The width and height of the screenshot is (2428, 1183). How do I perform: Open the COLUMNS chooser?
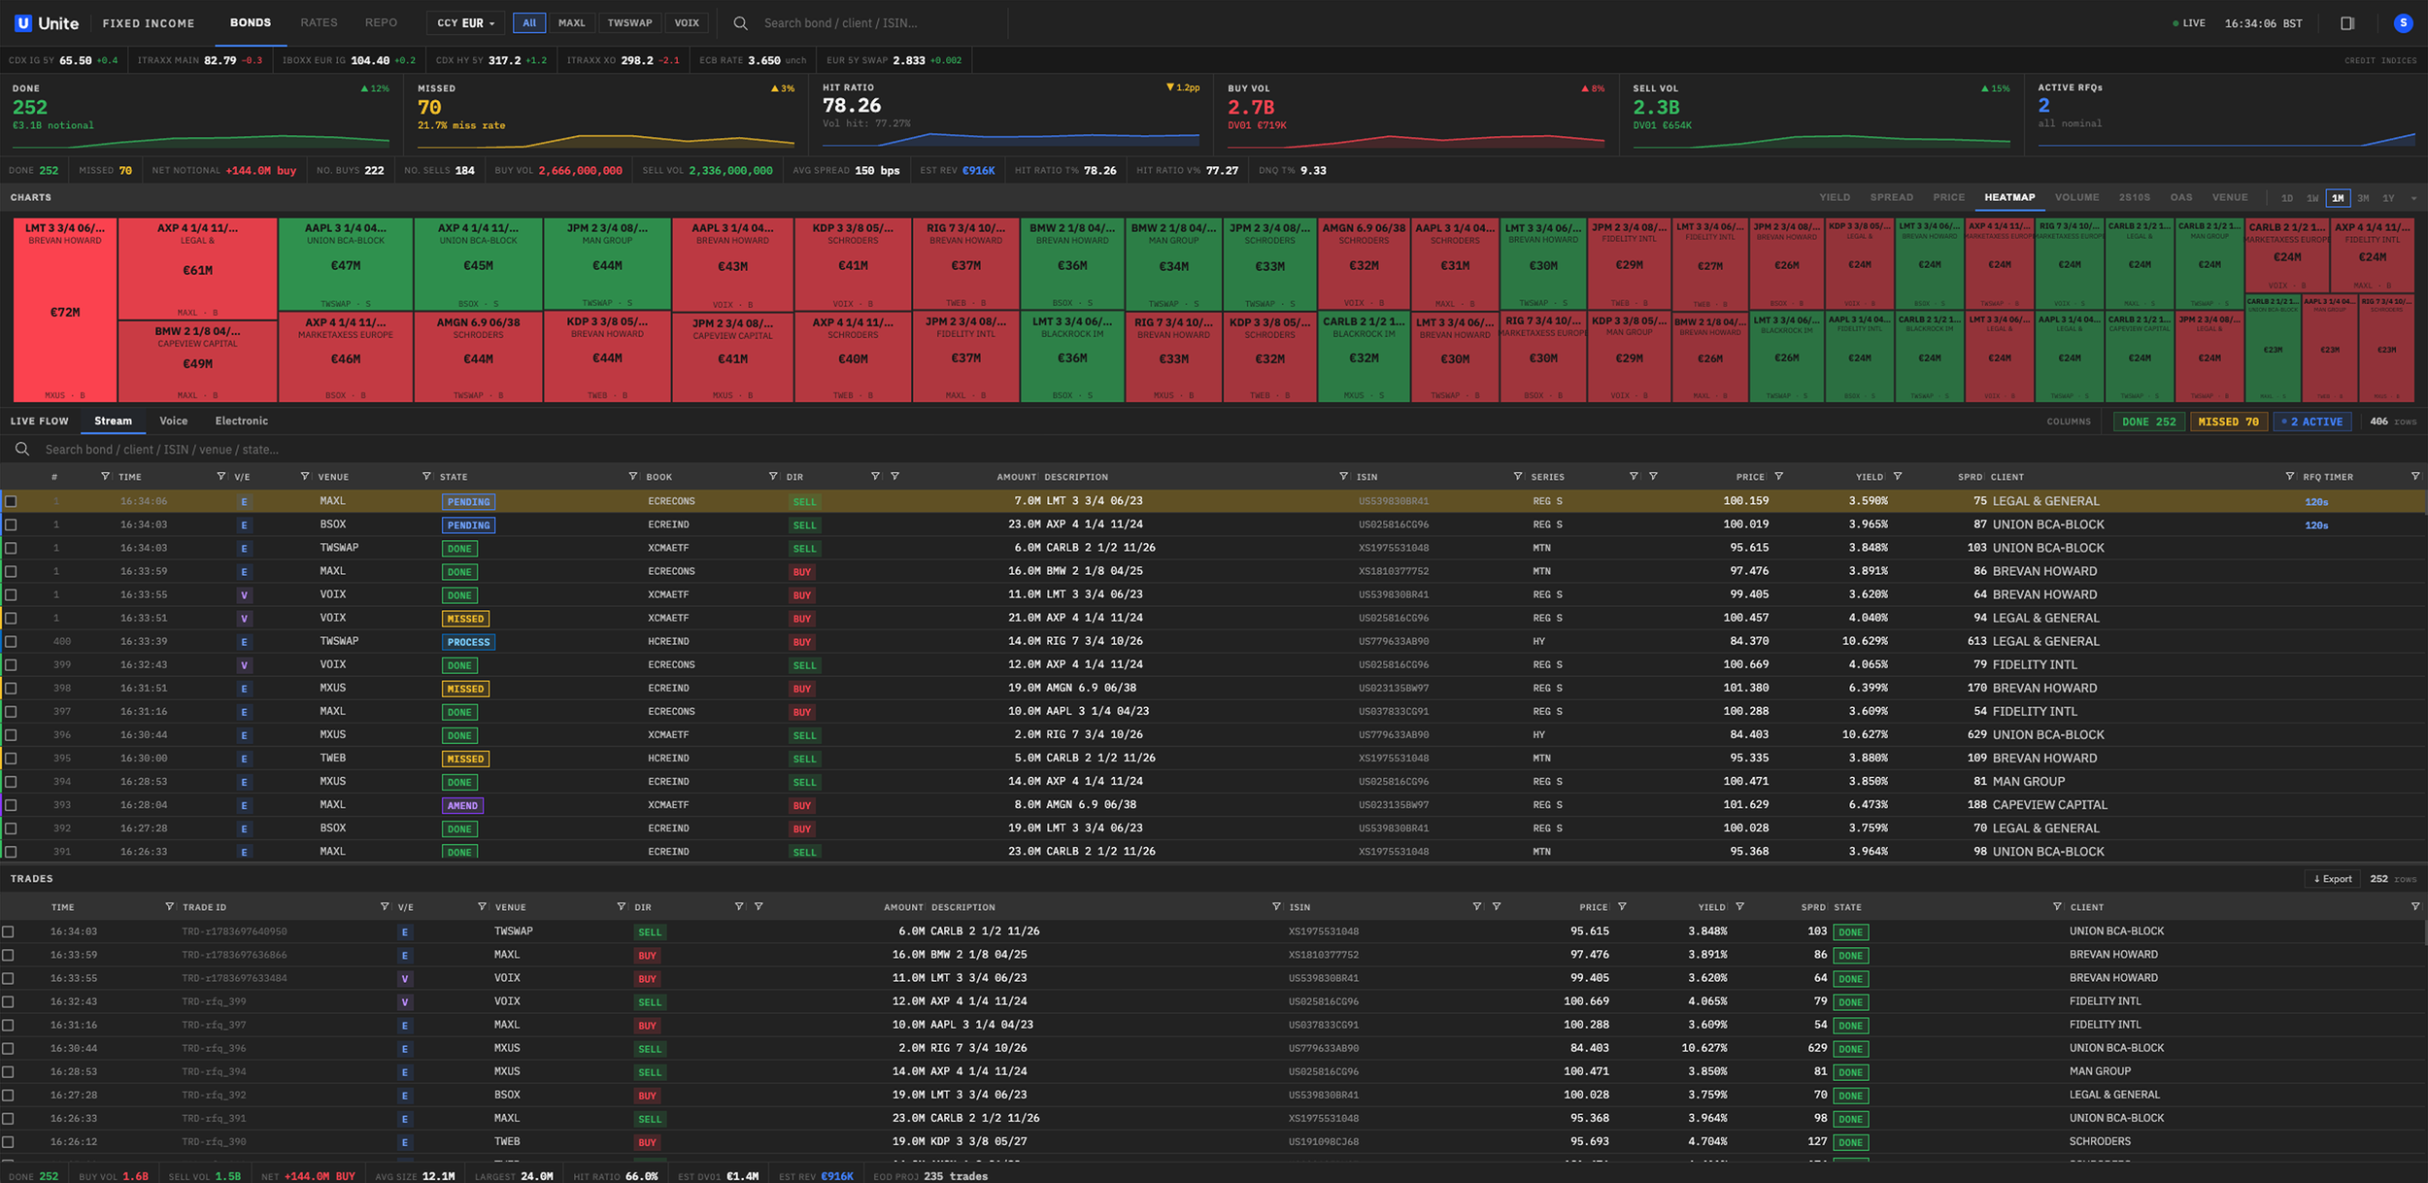(2069, 422)
